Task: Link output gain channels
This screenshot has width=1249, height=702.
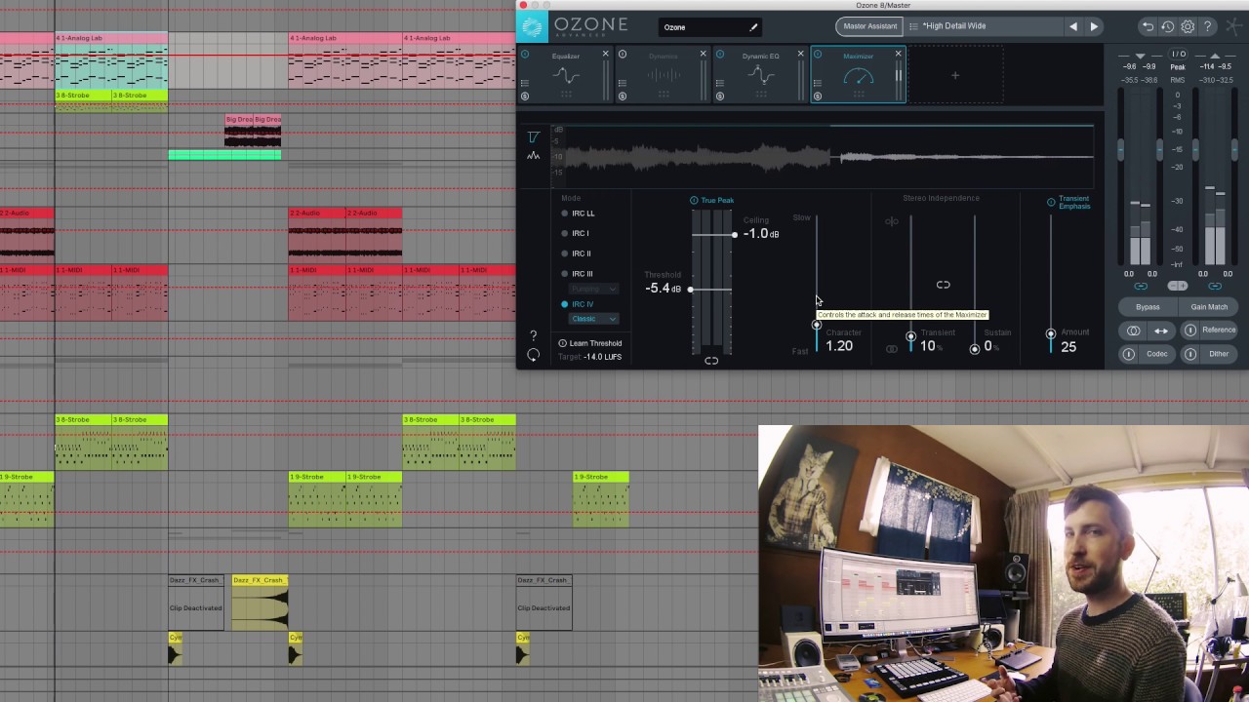Action: click(1215, 286)
